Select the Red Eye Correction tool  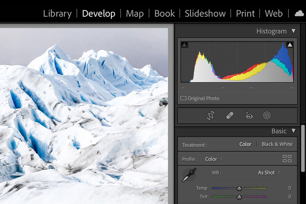click(249, 115)
